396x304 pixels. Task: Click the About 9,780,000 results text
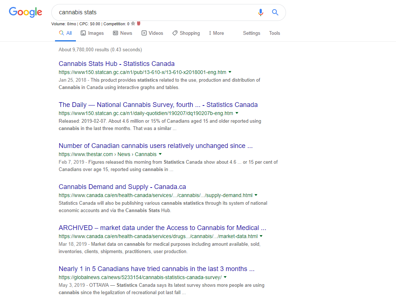pyautogui.click(x=100, y=50)
